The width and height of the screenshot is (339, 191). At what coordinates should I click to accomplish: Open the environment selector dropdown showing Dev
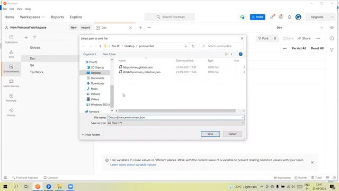pos(300,28)
